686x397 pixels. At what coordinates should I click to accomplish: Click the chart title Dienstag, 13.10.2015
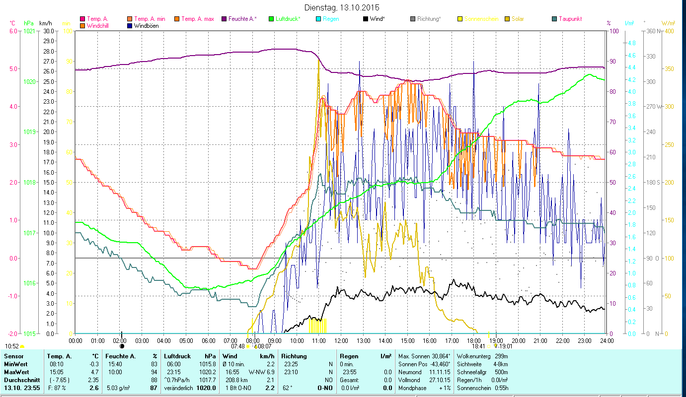(342, 8)
